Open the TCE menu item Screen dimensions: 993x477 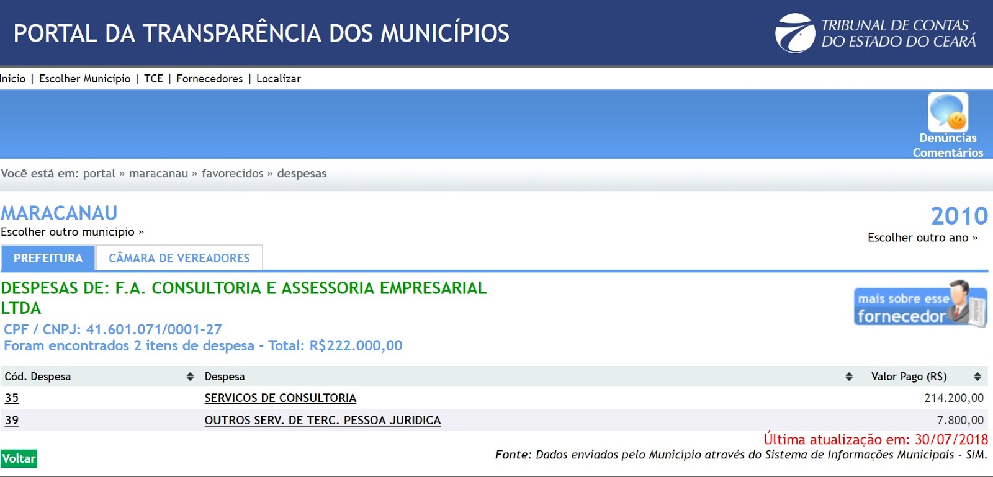tap(153, 79)
